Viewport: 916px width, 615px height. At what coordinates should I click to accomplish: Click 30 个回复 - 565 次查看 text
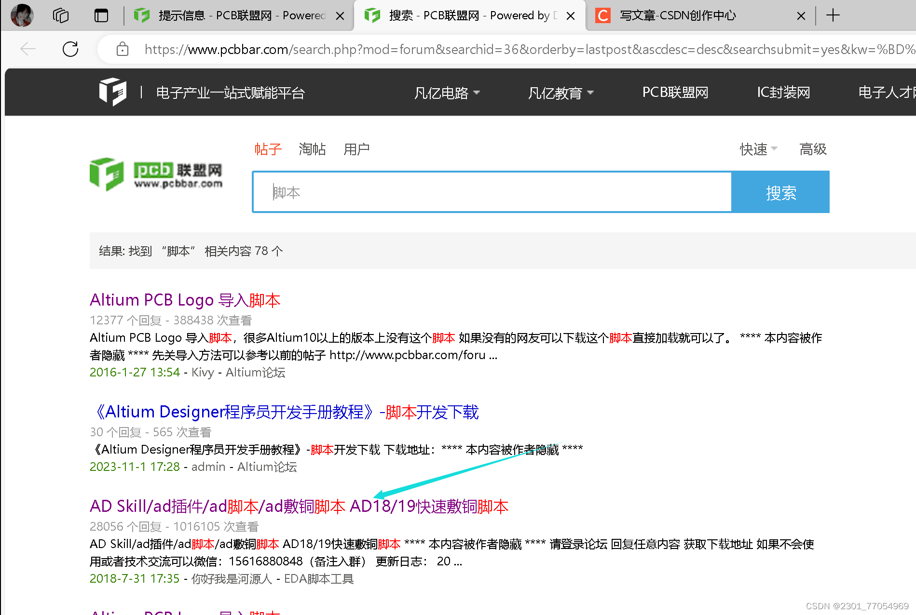[150, 432]
